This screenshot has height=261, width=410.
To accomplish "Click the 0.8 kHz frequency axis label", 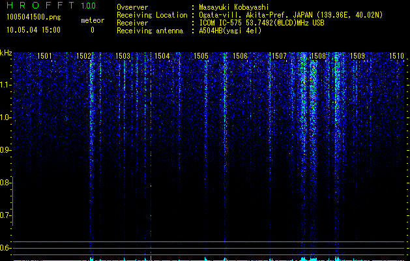I will tap(5, 183).
